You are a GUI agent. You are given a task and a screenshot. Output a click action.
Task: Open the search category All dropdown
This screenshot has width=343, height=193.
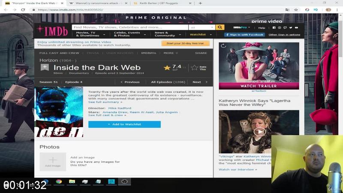[202, 27]
